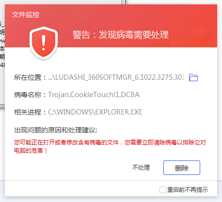
Task: Enable the 重启前不再提示 checkbox
Action: (162, 190)
